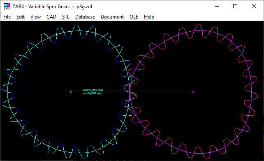
Task: Open the File menu
Action: (x=7, y=17)
